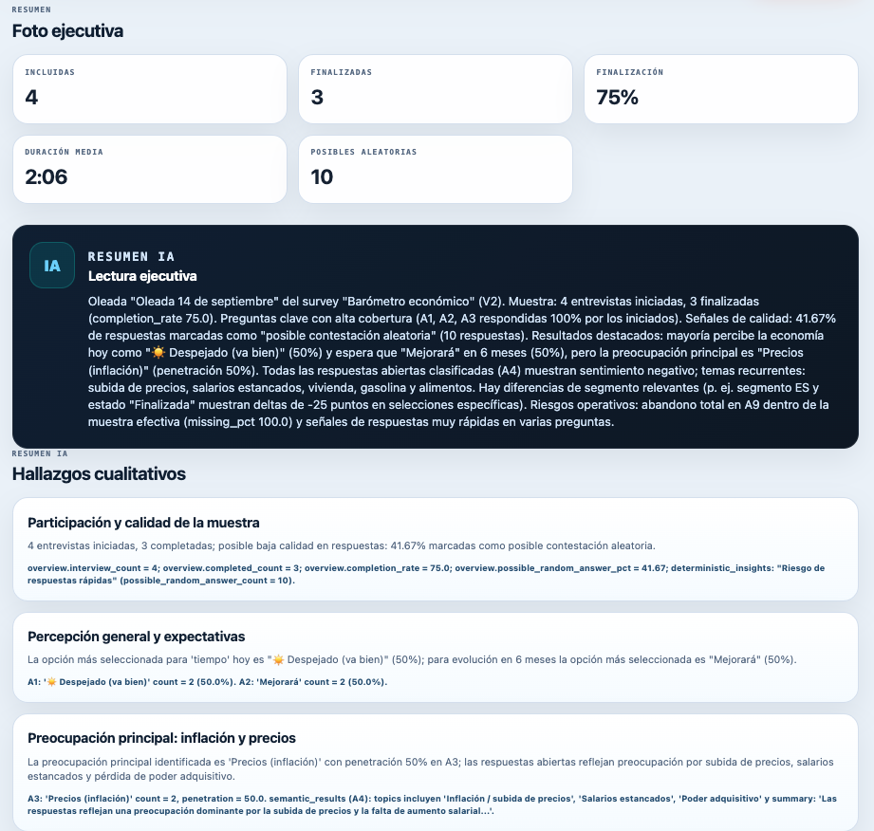Viewport: 874px width, 831px height.
Task: Click the Resumen IA label in dark panel
Action: 131,256
